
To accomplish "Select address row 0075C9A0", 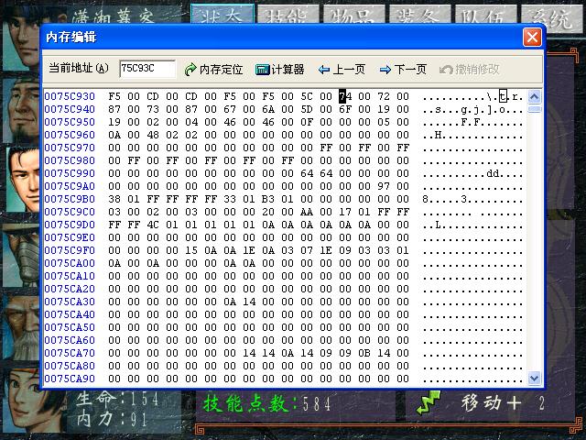I will coord(70,186).
